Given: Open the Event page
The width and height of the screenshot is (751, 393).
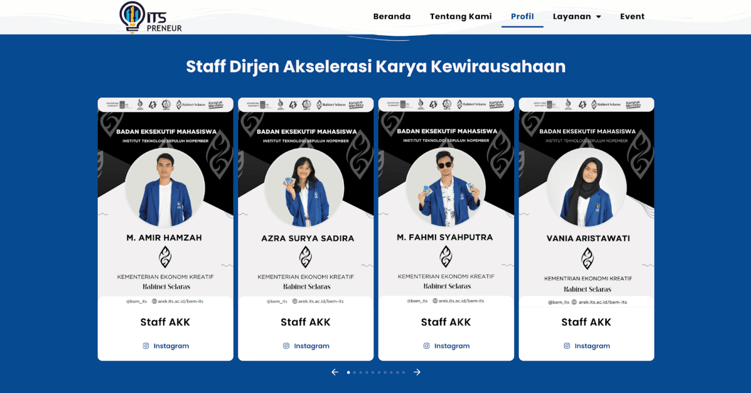Looking at the screenshot, I should click(632, 16).
